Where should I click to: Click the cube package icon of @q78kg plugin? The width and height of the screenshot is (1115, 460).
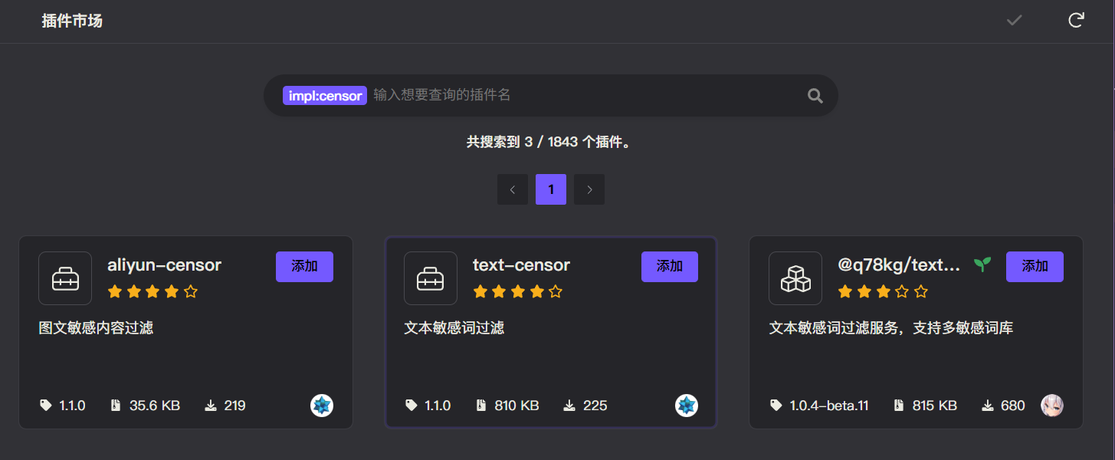pyautogui.click(x=795, y=278)
